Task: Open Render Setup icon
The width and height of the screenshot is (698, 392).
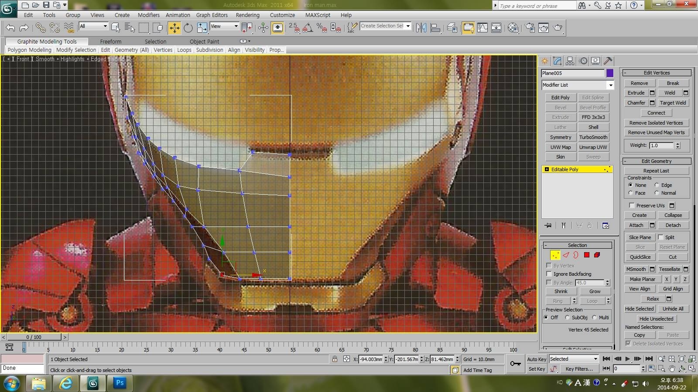Action: click(530, 28)
